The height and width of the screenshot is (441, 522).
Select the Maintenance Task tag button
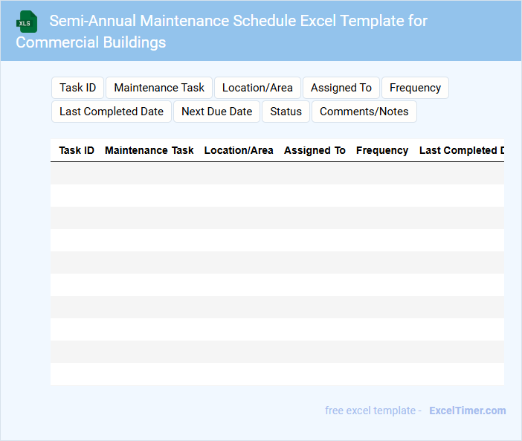pyautogui.click(x=159, y=88)
